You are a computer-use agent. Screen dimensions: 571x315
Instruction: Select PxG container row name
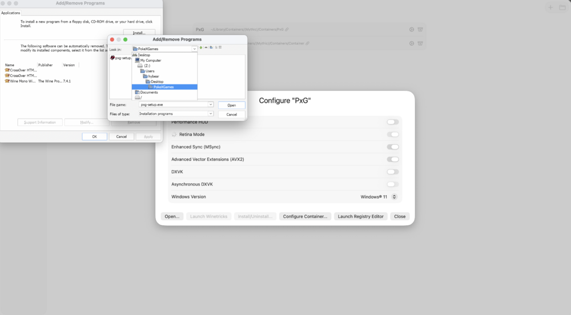200,30
